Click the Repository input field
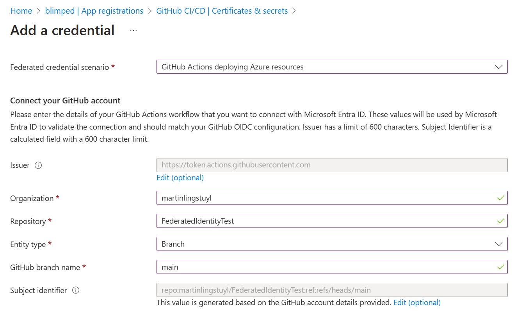Image resolution: width=523 pixels, height=311 pixels. coord(332,221)
